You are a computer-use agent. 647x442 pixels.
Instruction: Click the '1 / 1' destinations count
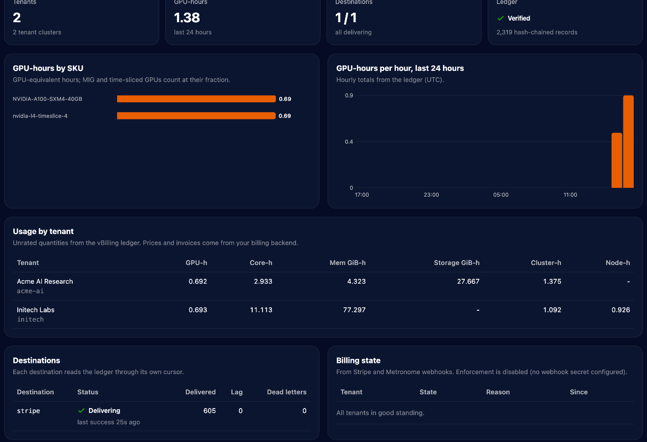point(346,18)
